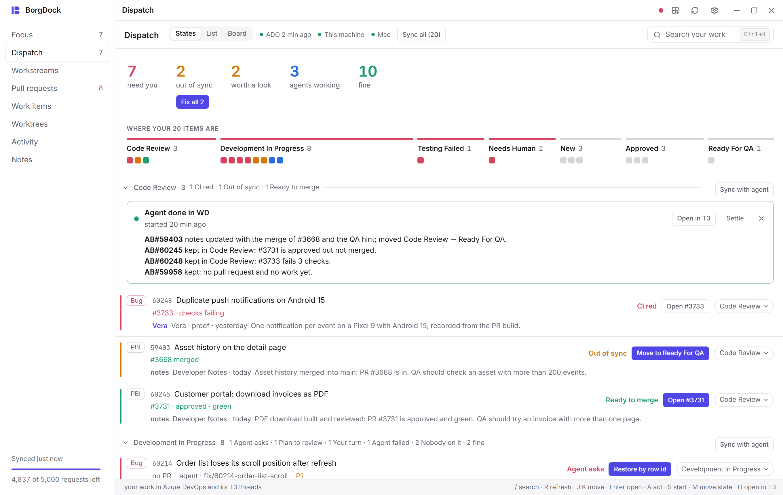Screen dimensions: 783x495
Task: Click the 7 need you counter
Action: click(142, 77)
